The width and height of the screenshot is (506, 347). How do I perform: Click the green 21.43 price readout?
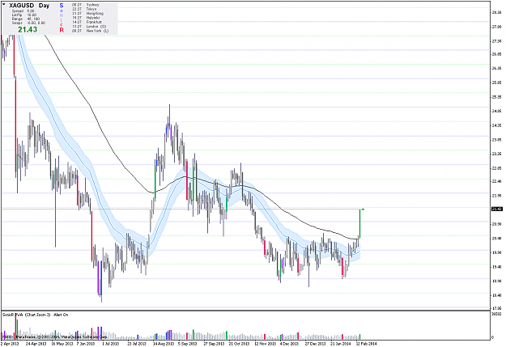28,30
